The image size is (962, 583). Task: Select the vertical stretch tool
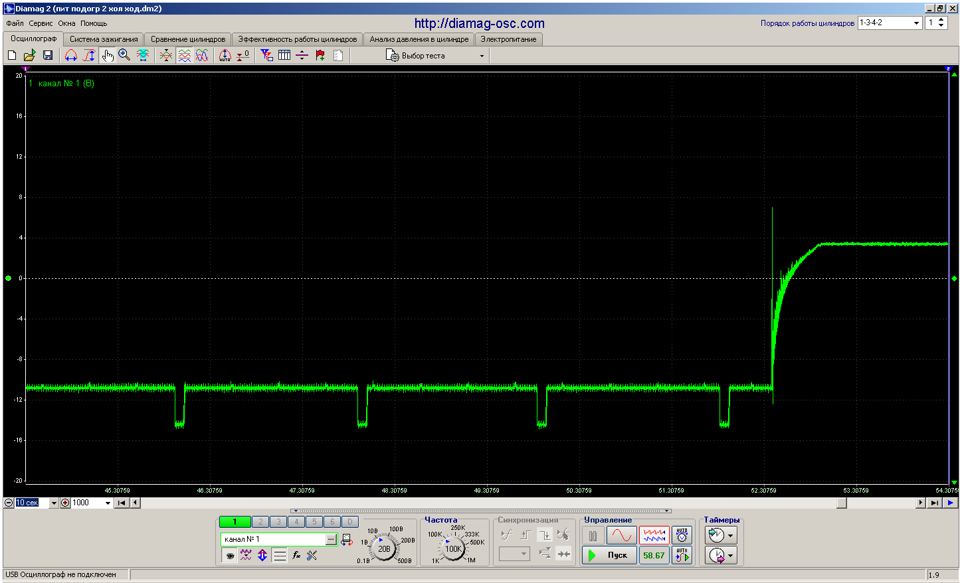pyautogui.click(x=89, y=56)
